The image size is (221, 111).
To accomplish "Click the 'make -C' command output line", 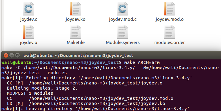I will (x=110, y=70).
